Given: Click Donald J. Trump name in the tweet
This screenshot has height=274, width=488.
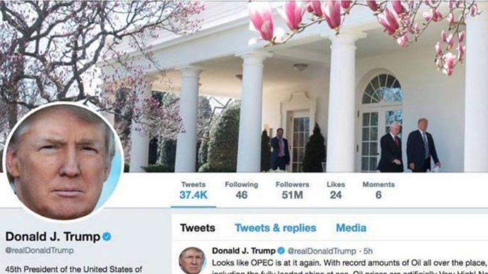Looking at the screenshot, I should 243,250.
